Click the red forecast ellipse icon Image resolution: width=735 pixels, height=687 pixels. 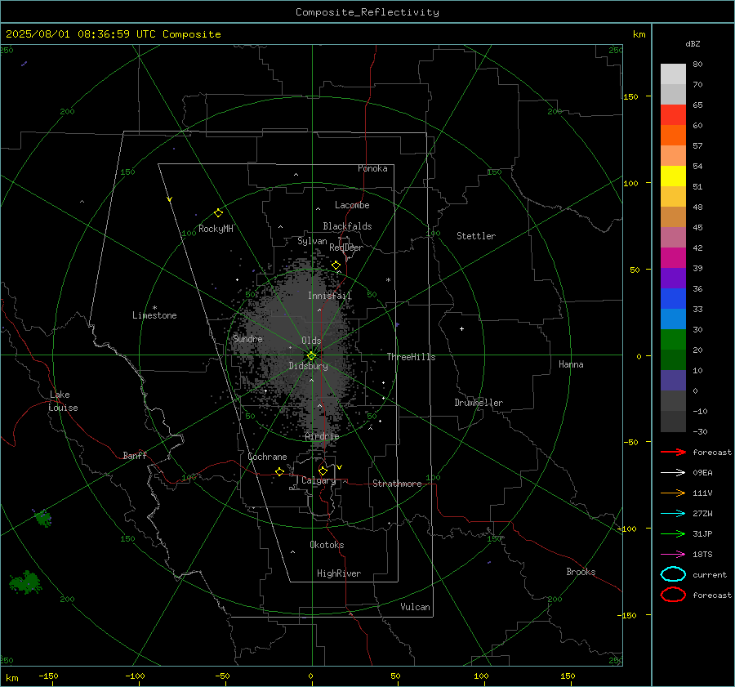[673, 595]
